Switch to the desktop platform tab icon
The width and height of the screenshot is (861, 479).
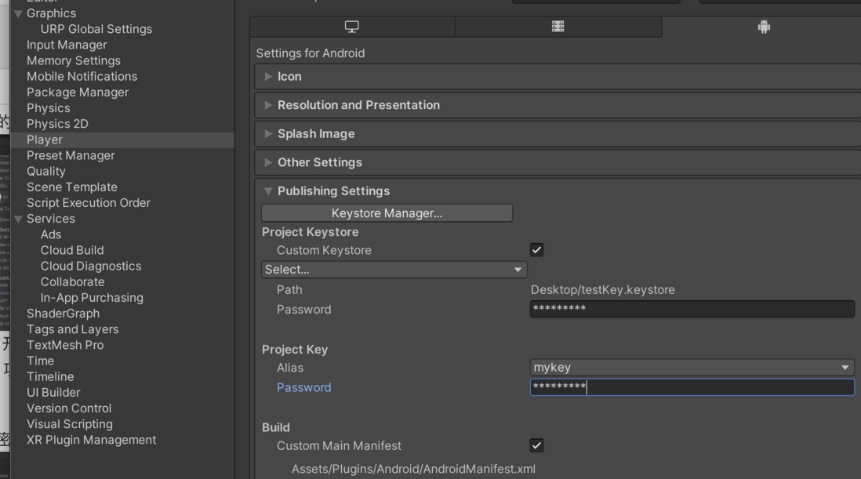(x=351, y=26)
